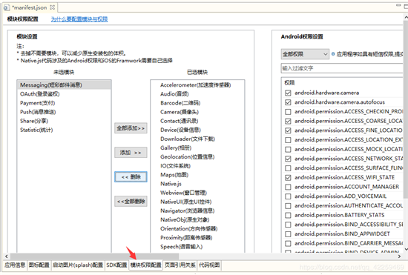Click the editor minimize icon at top right
This screenshot has width=408, height=275.
click(398, 5)
